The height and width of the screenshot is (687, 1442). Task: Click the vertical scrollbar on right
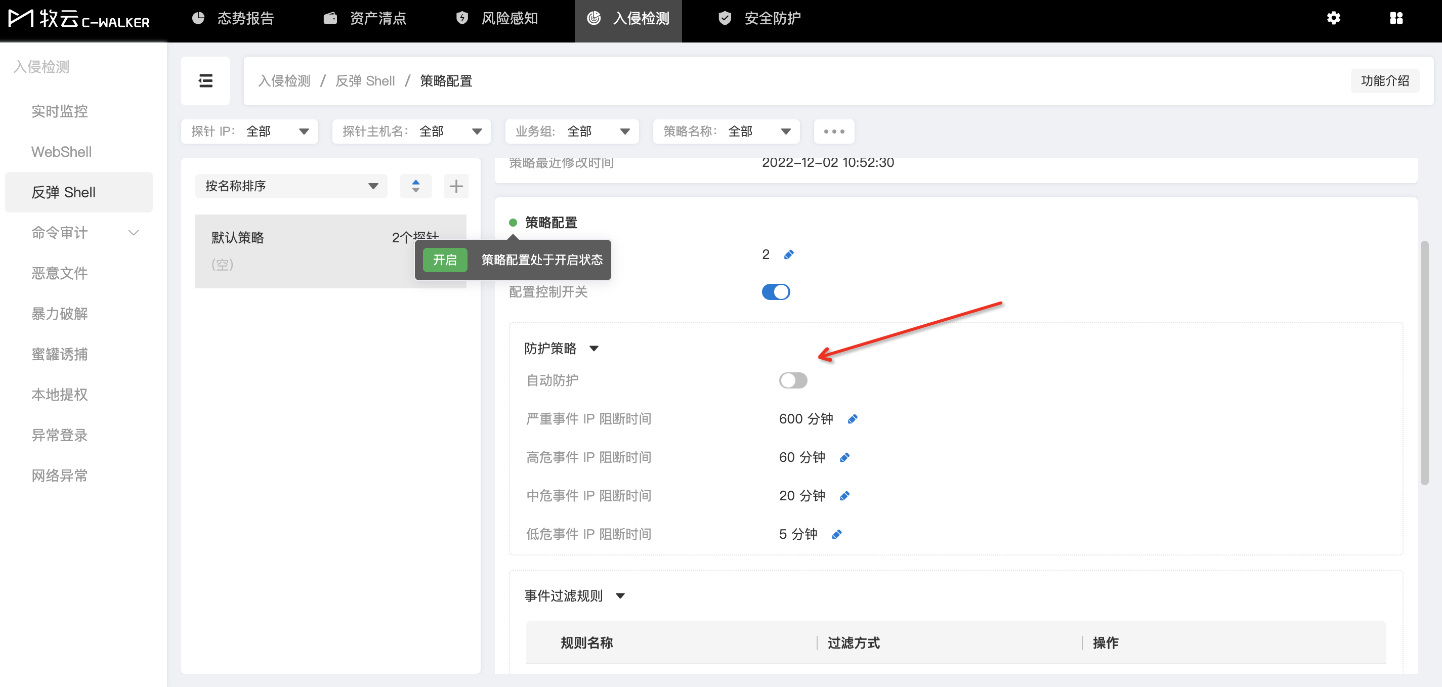[x=1424, y=362]
